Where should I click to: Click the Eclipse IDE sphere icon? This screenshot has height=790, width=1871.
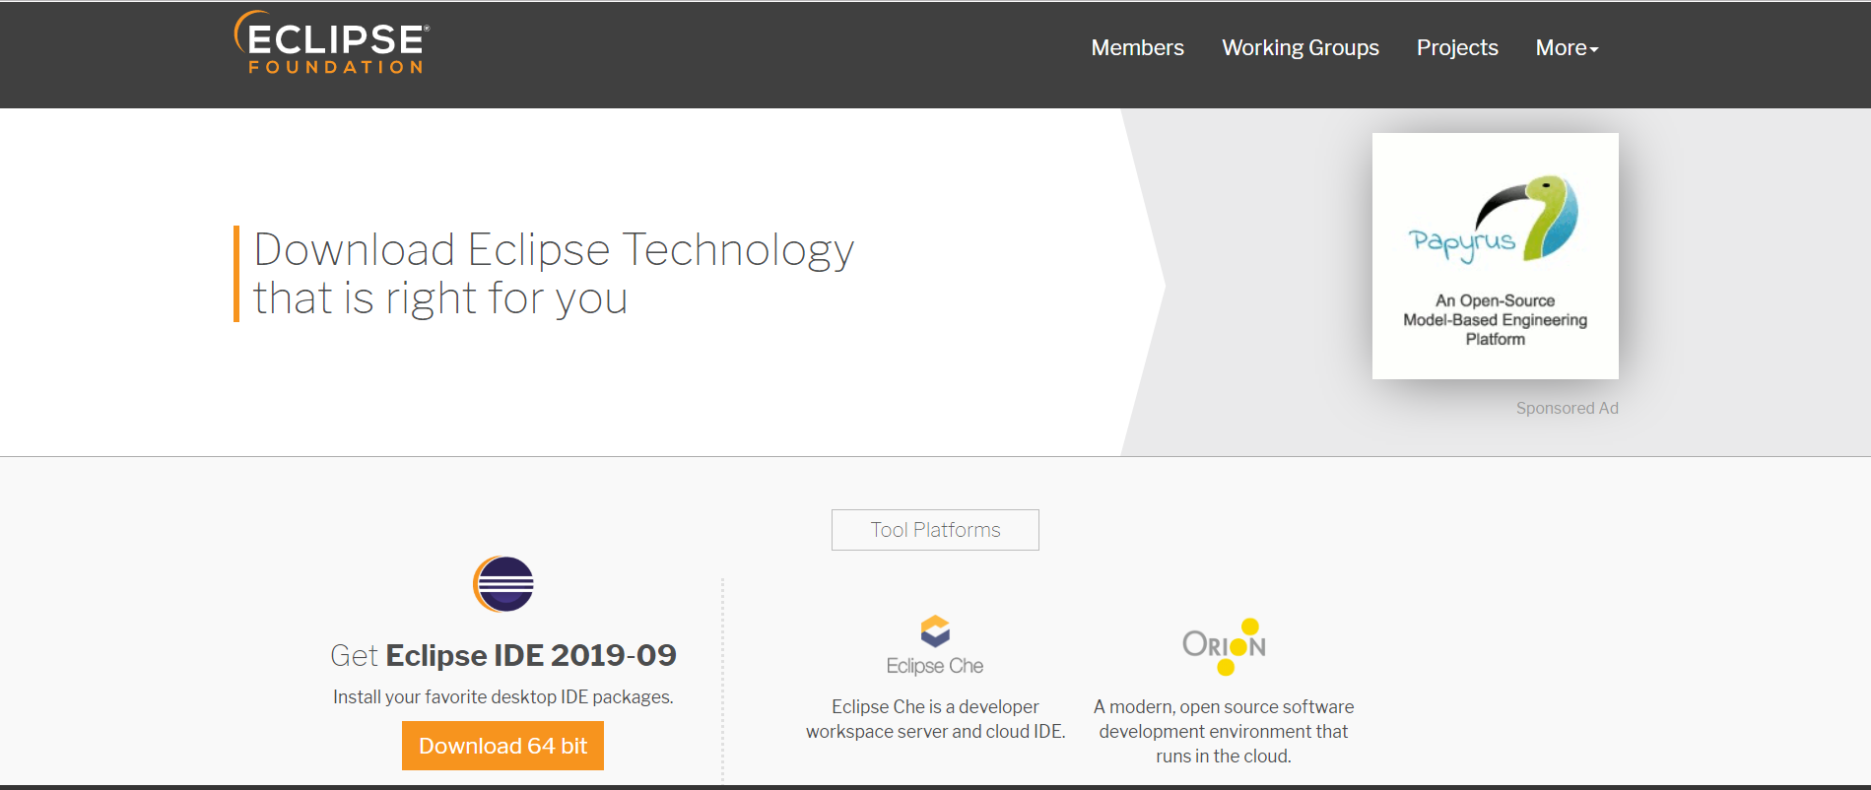(x=503, y=584)
